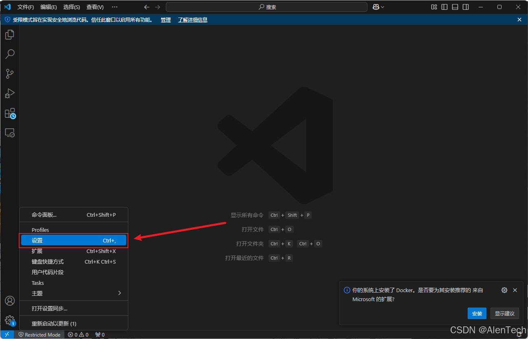Click the info icon in Docker notification
Image resolution: width=528 pixels, height=339 pixels.
[347, 290]
